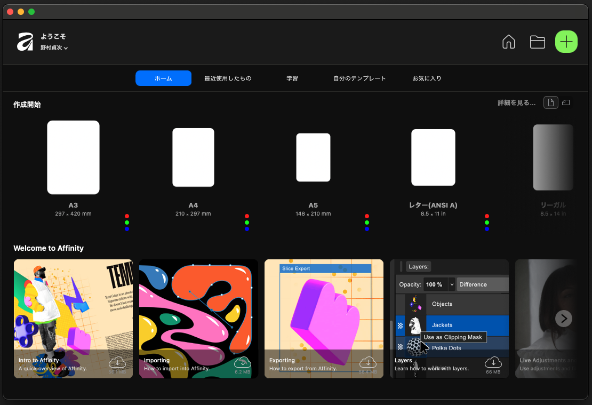Click RGB color dots under A3 preset

click(126, 223)
